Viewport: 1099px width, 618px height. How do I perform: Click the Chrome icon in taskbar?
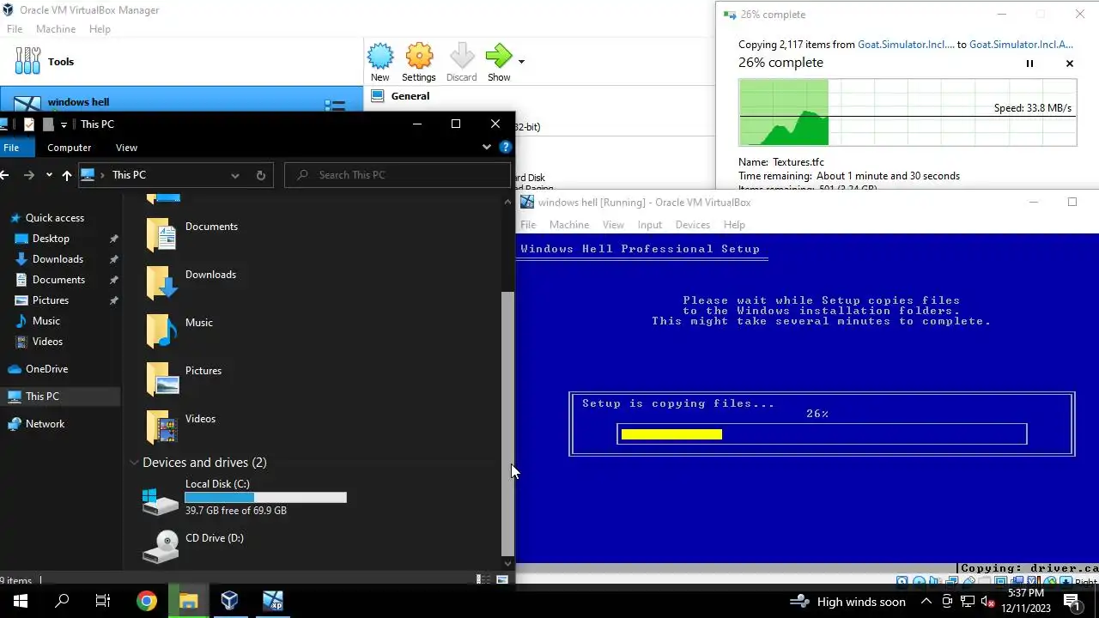click(x=147, y=601)
